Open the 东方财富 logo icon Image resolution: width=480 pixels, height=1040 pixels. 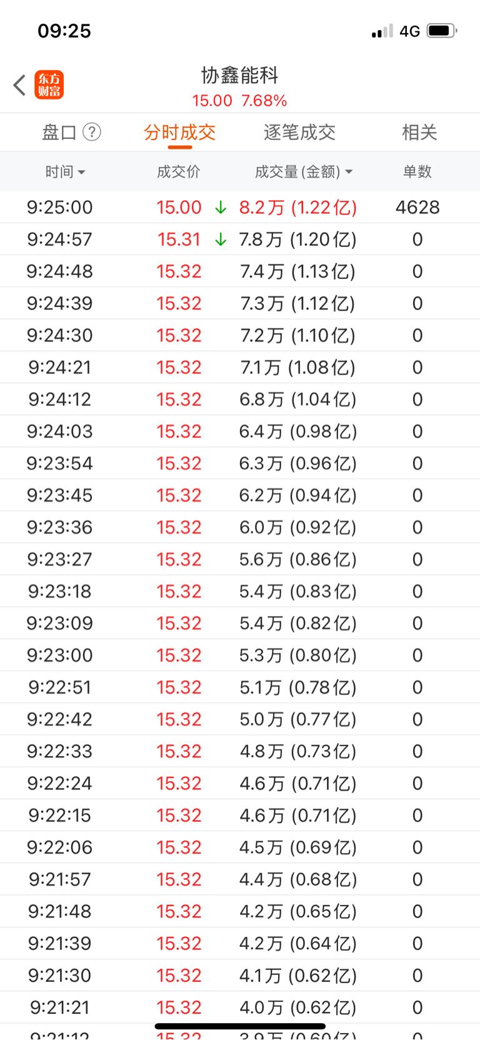coord(49,85)
